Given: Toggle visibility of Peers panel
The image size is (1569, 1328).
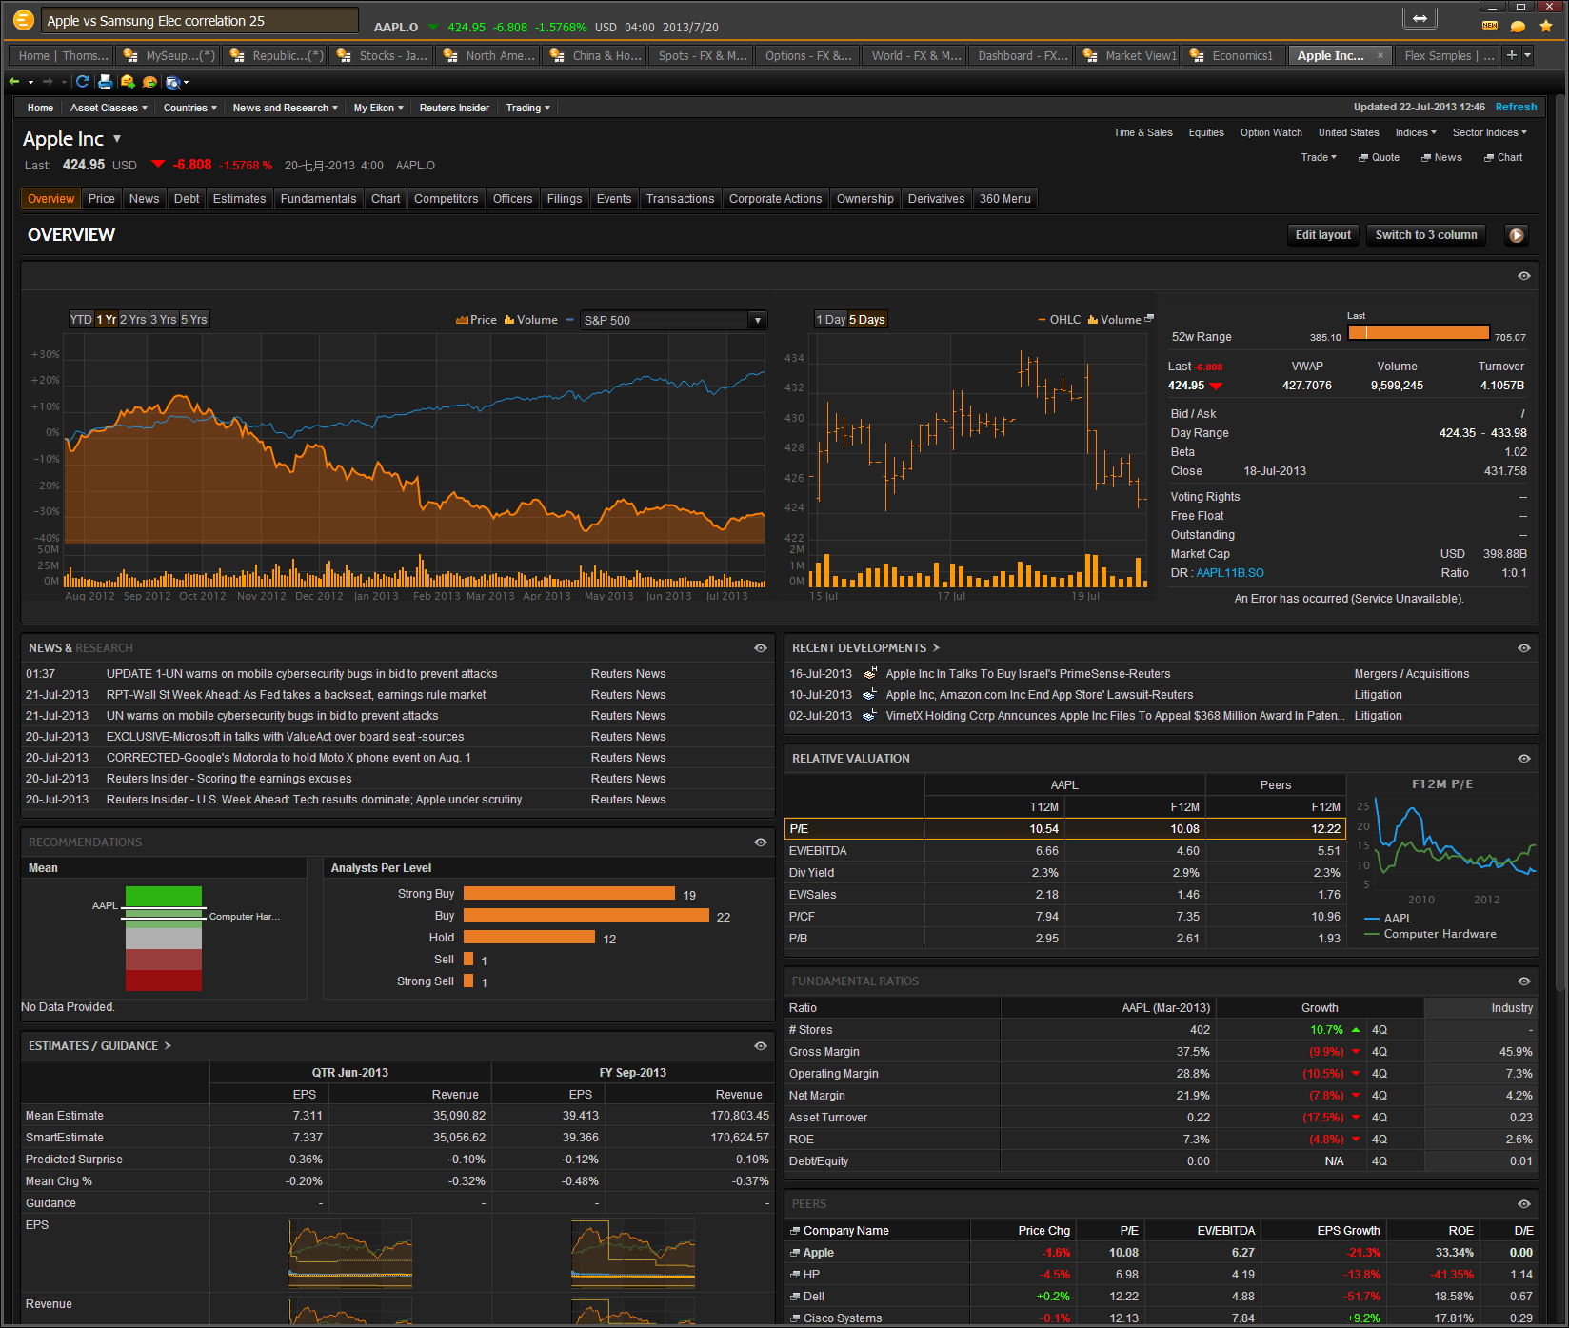Looking at the screenshot, I should pos(1524,1204).
